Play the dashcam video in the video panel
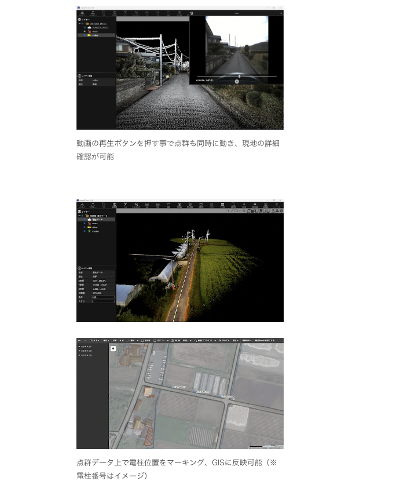 tap(236, 82)
